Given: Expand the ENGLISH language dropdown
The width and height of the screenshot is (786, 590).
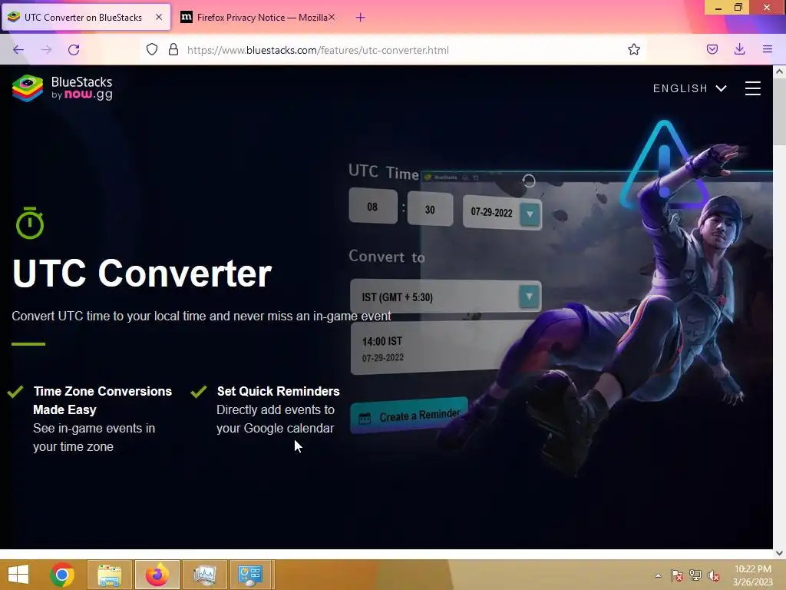Looking at the screenshot, I should [690, 88].
